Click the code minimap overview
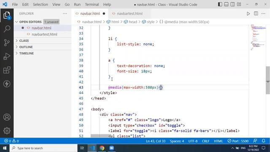Viewport: 270px width, 152px height. (258, 38)
